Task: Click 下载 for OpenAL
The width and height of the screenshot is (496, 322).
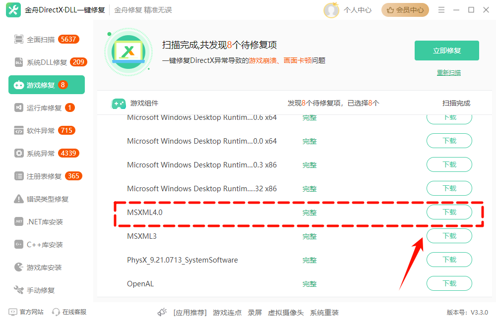Action: pyautogui.click(x=449, y=283)
